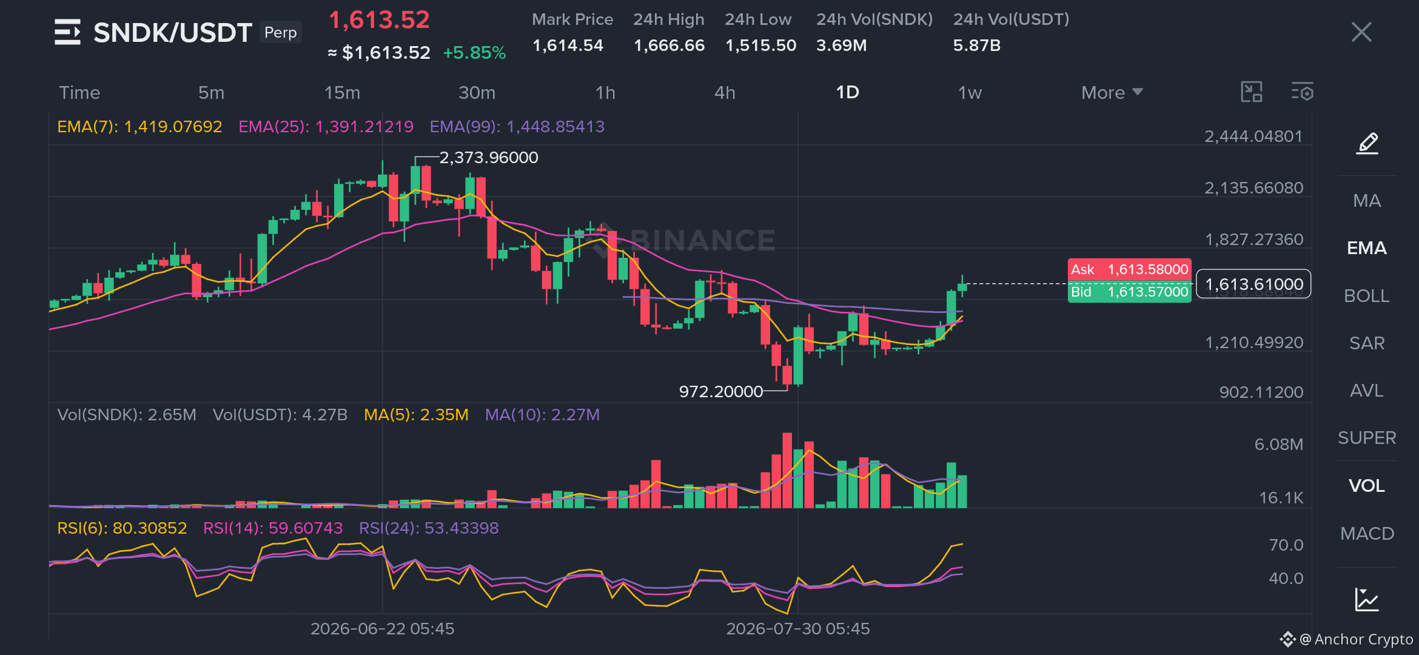Click the EMA(99) legend value
The height and width of the screenshot is (655, 1419).
point(517,126)
